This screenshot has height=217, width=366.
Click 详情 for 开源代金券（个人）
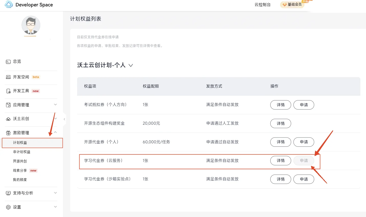(x=281, y=142)
